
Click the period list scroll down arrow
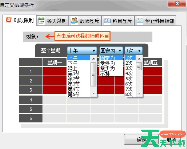(93, 93)
